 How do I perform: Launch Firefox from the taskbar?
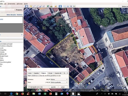[x=22, y=94]
